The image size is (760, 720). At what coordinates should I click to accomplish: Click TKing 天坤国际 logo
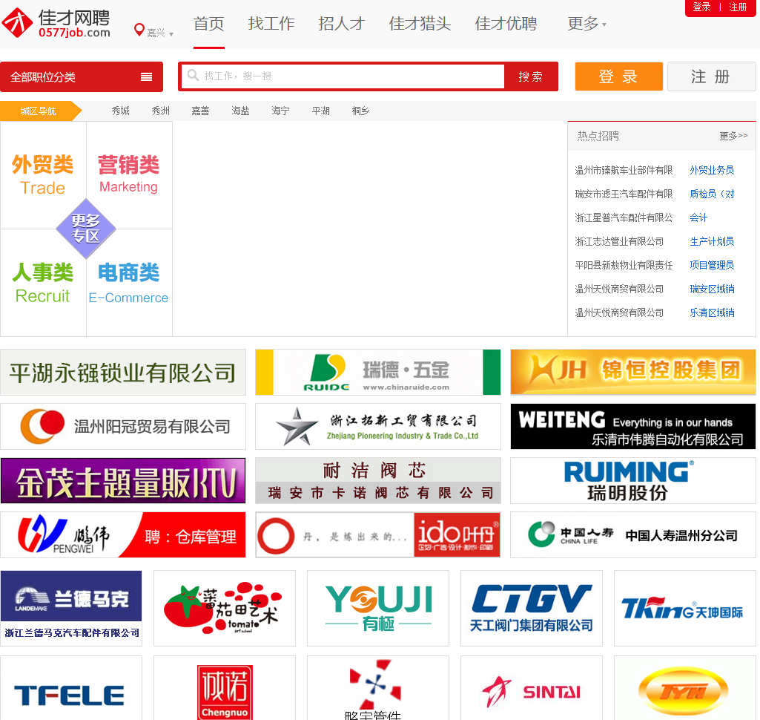(685, 608)
